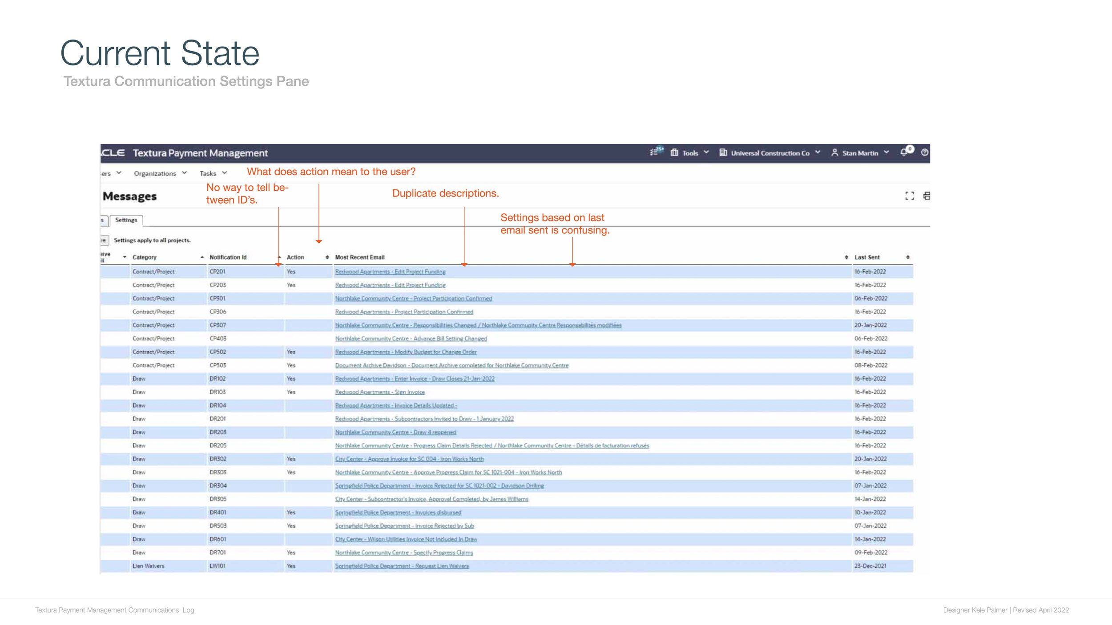
Task: Click the Tools briefcase icon
Action: [x=674, y=152]
